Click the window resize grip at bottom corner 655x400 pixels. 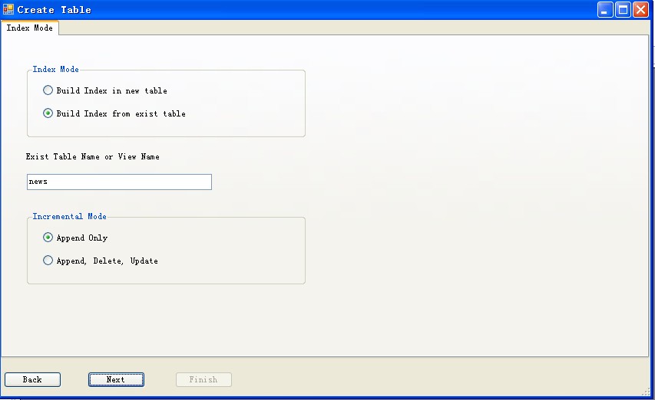647,392
